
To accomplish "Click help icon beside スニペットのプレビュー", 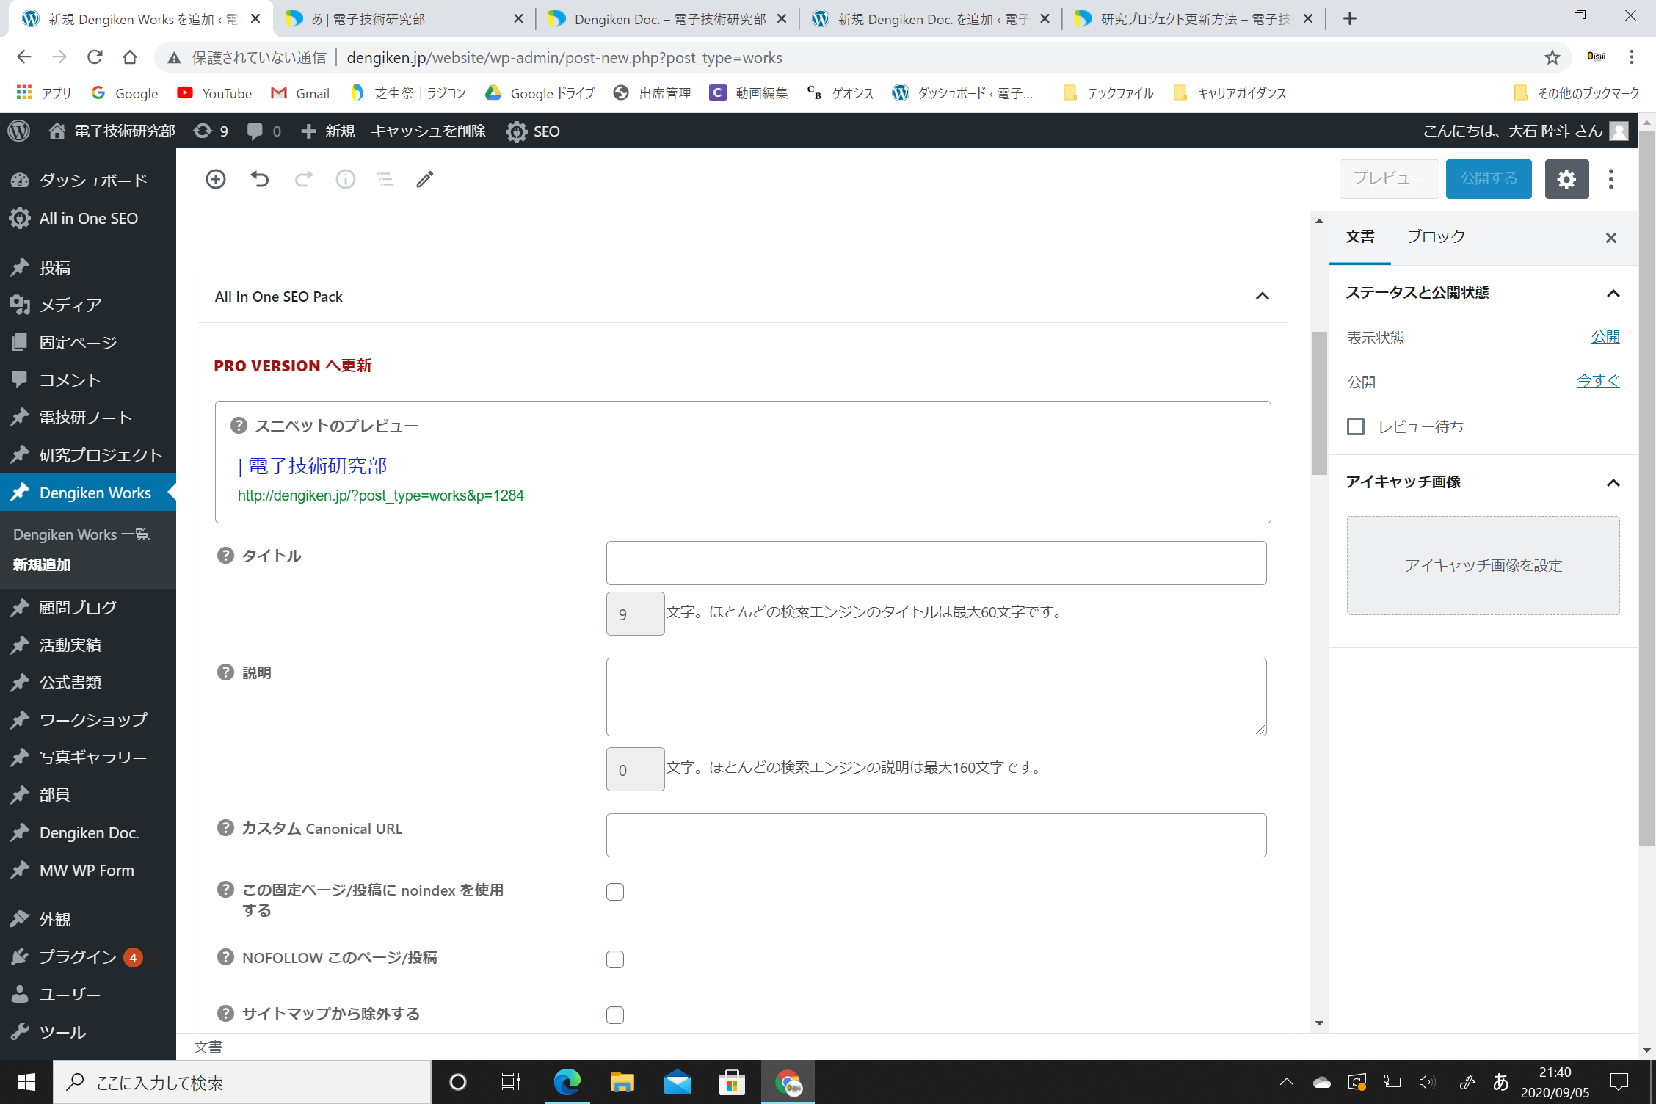I will pyautogui.click(x=239, y=426).
